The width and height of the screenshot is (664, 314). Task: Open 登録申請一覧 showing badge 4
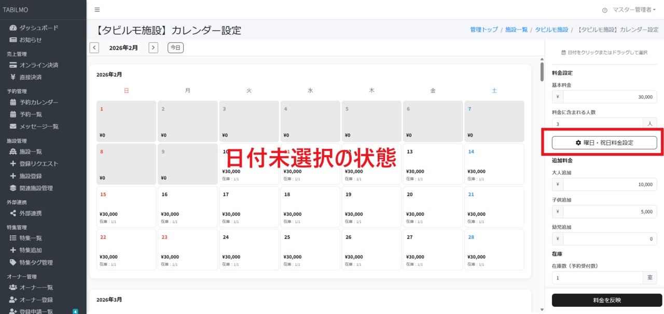[31, 311]
